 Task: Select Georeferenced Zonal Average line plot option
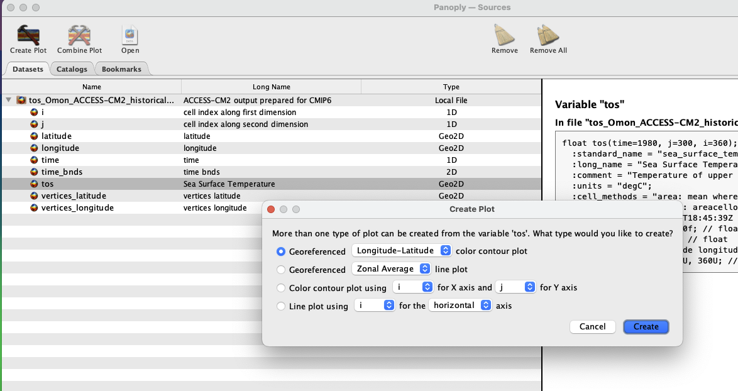281,270
